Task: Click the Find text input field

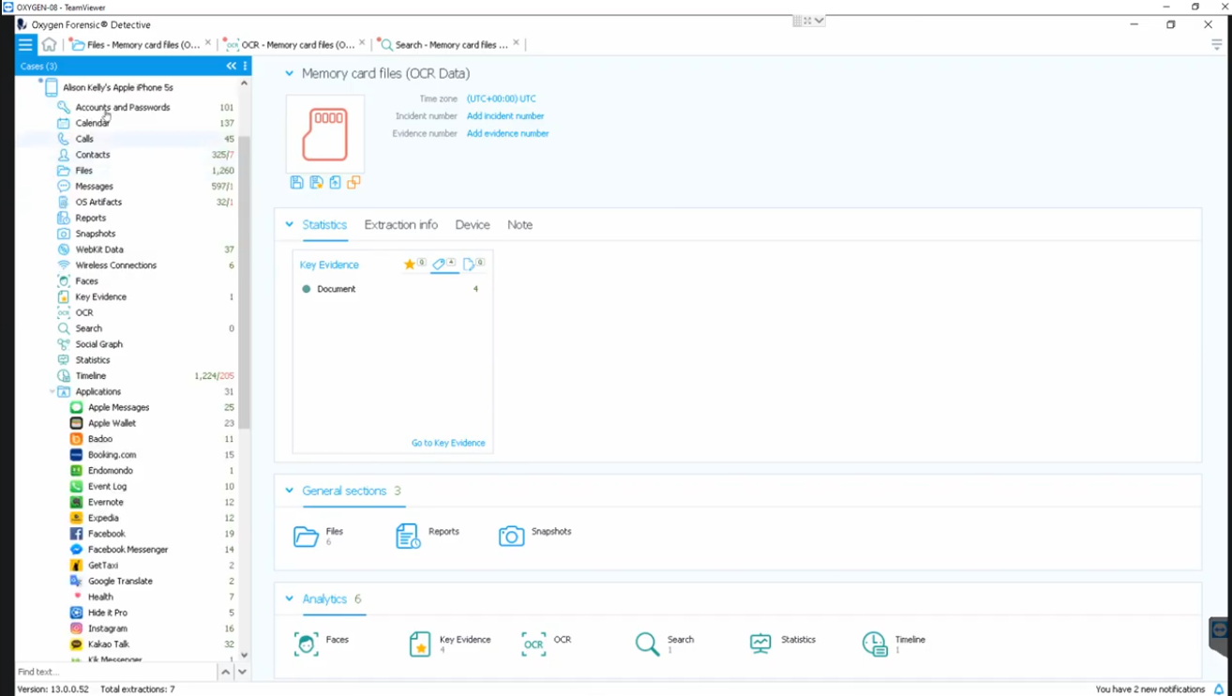Action: tap(114, 672)
